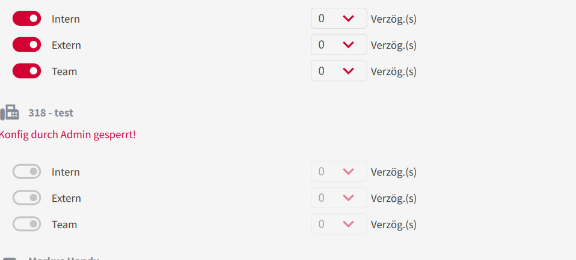The width and height of the screenshot is (576, 260).
Task: Click Verzög.(s) label of locked Team row
Action: [x=393, y=225]
